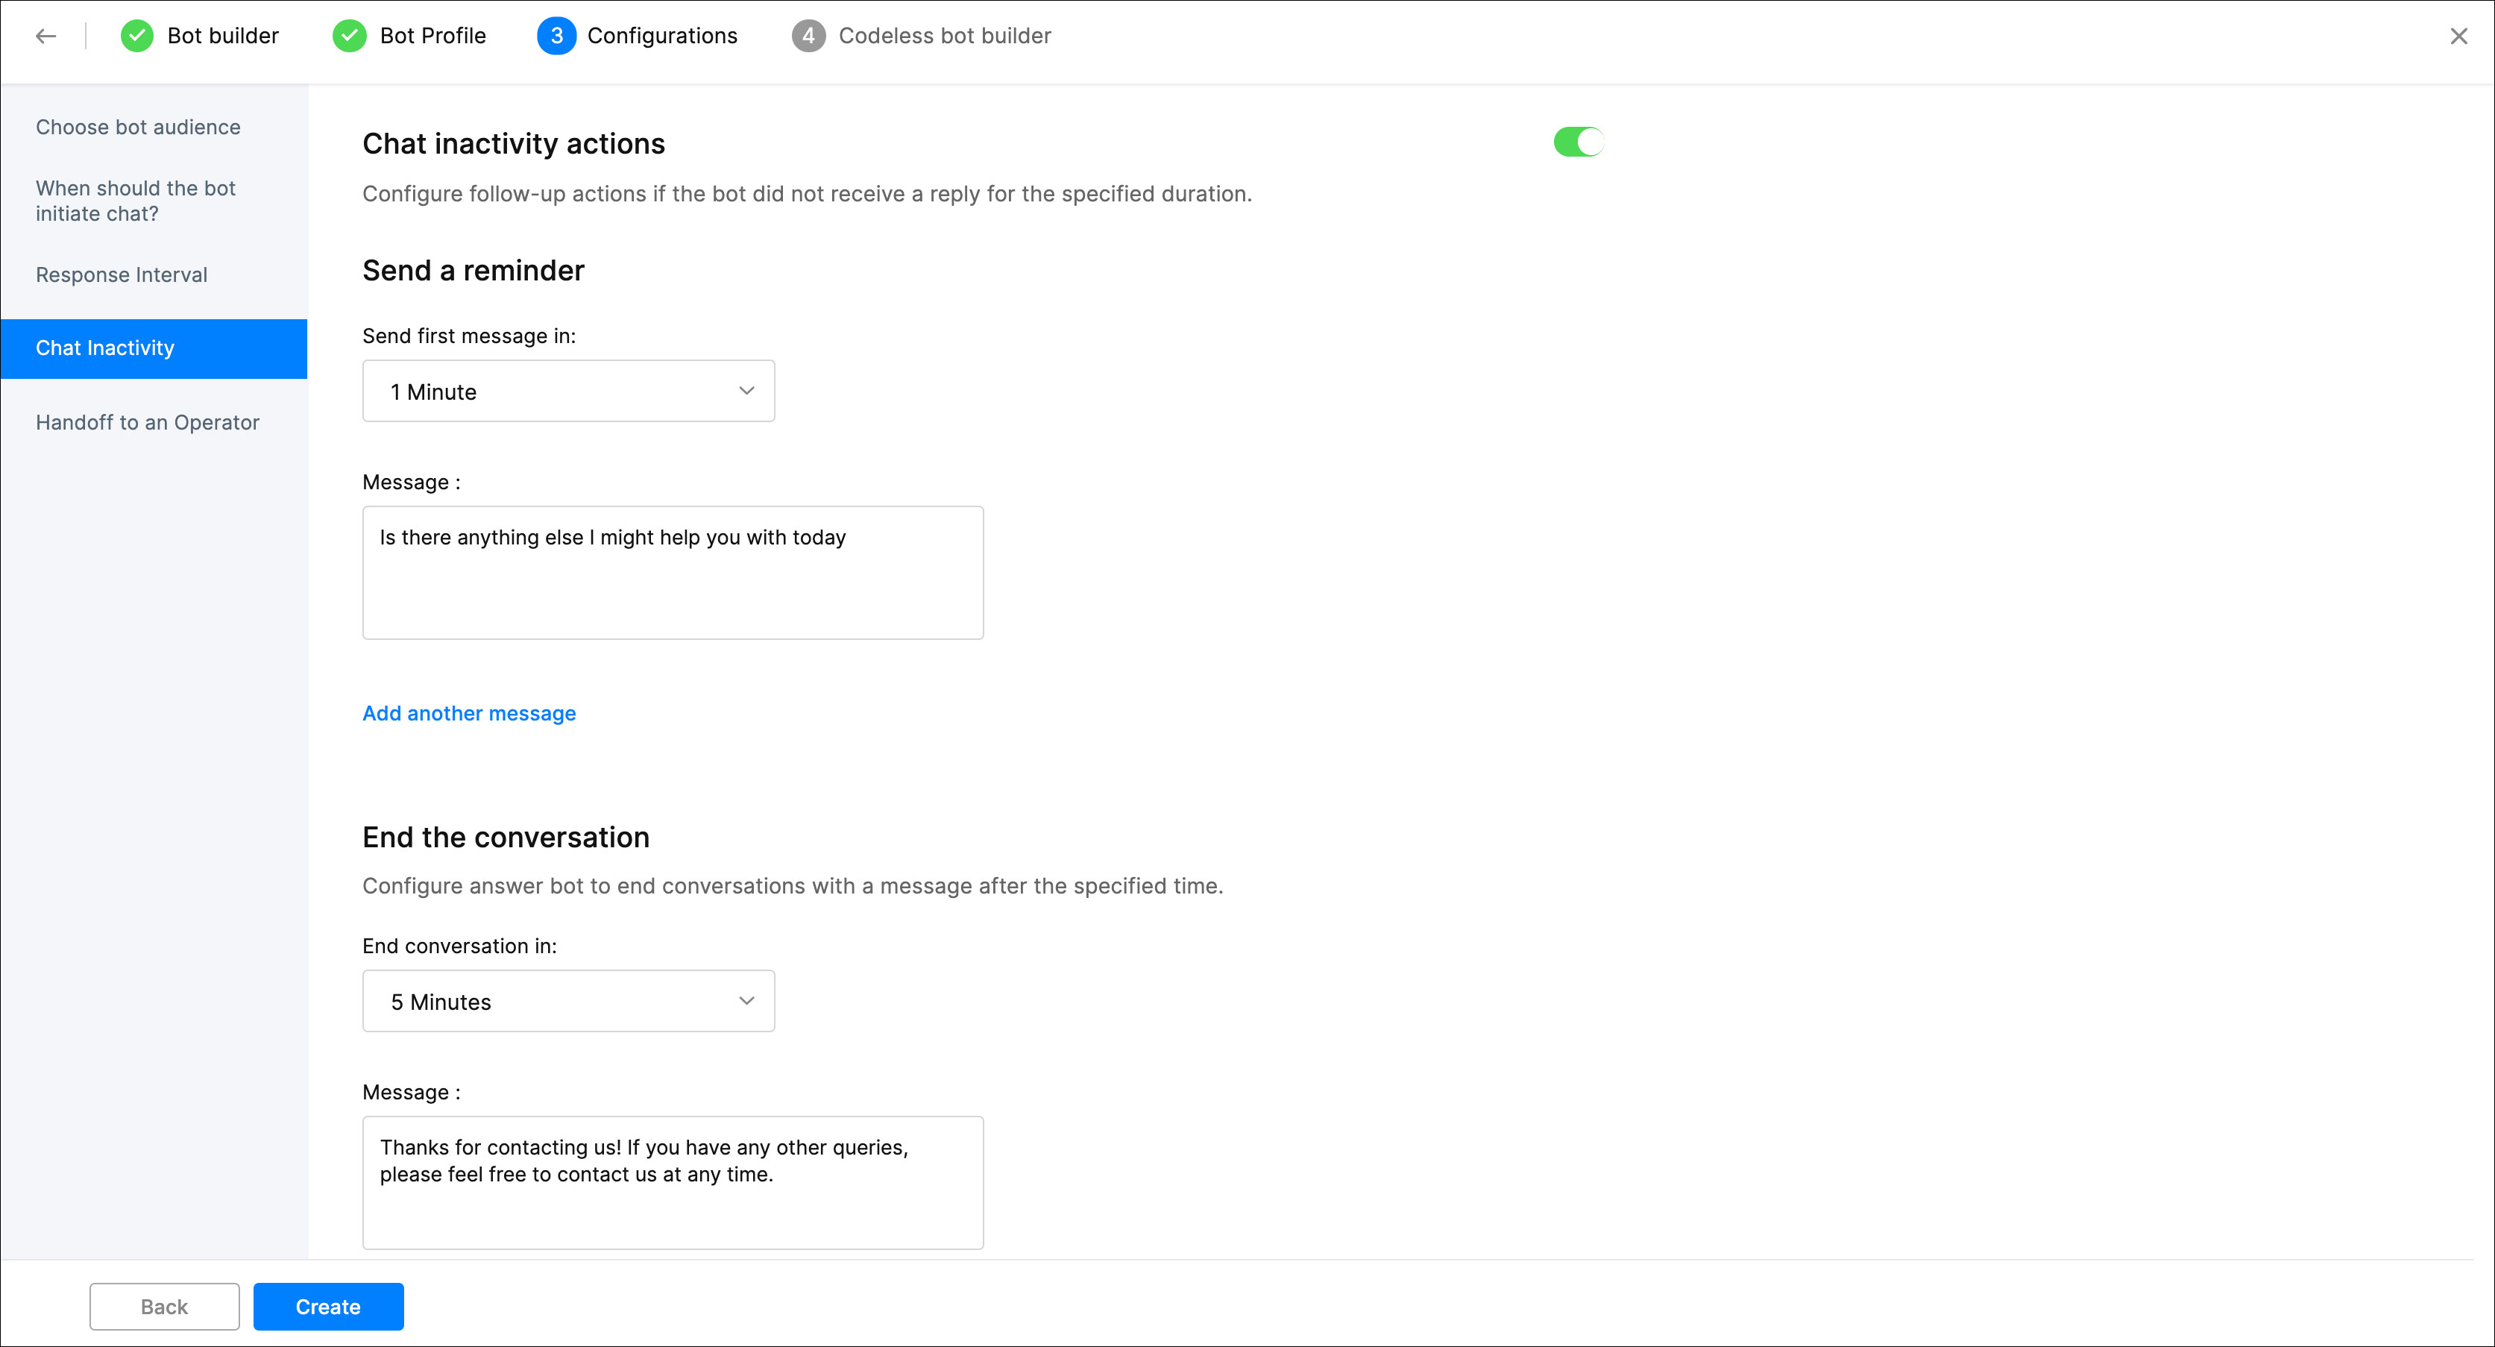
Task: Go to the Bot Profile step
Action: click(x=433, y=36)
